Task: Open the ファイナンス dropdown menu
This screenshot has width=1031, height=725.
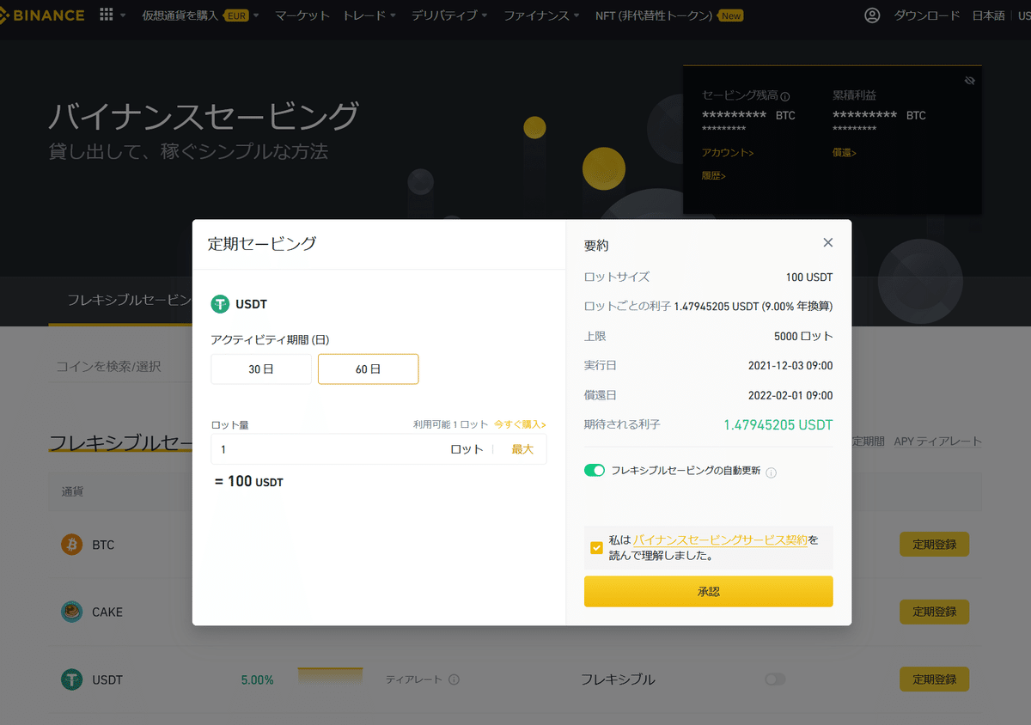Action: pyautogui.click(x=540, y=15)
